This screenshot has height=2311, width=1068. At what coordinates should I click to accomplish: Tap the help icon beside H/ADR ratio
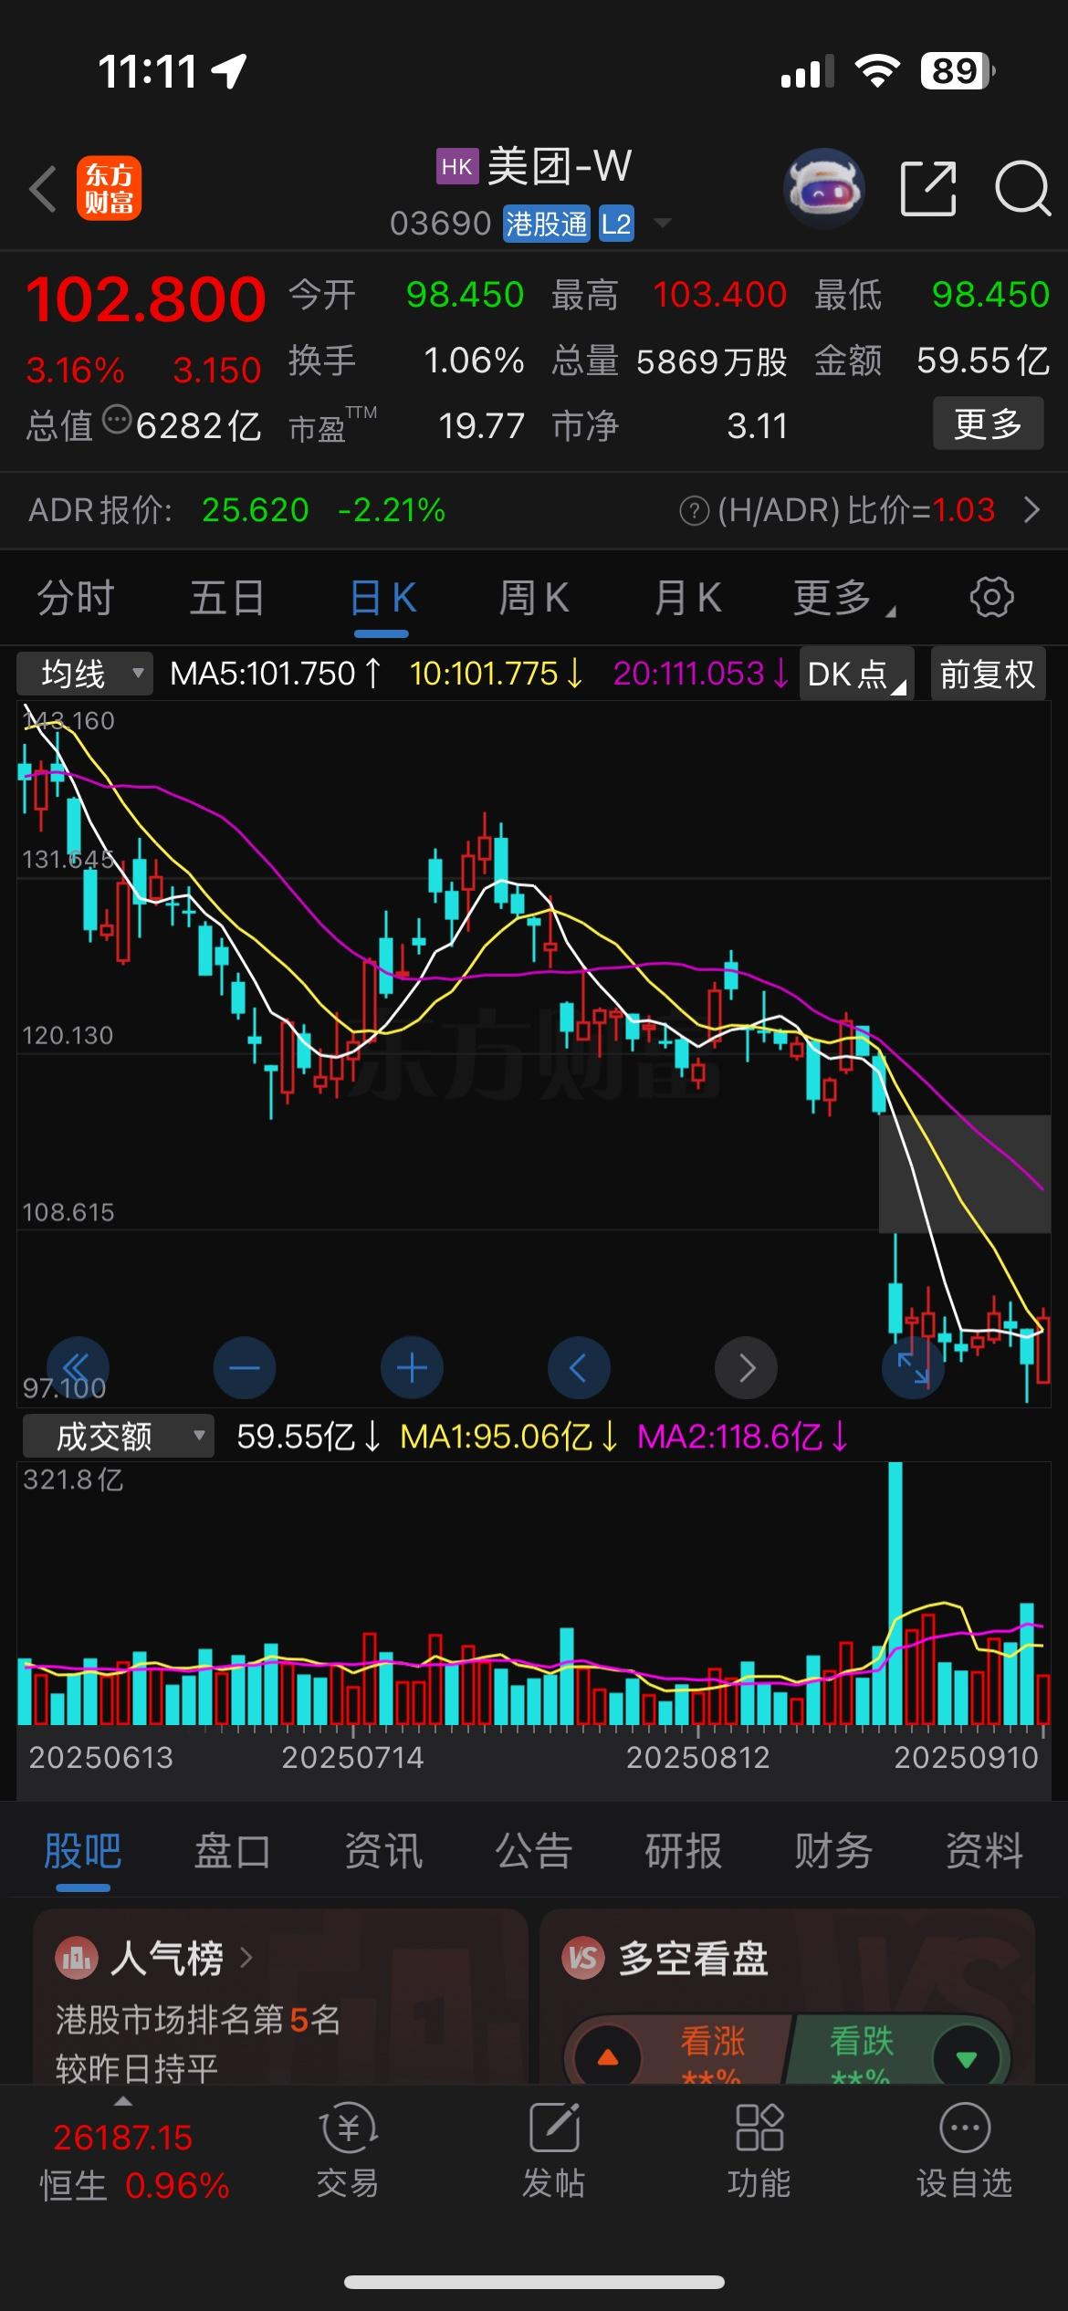pyautogui.click(x=694, y=510)
